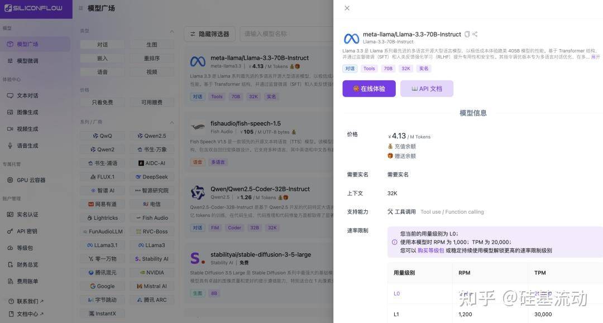Image resolution: width=603 pixels, height=323 pixels.
Task: Toggle the 对话 type filter
Action: coord(102,45)
